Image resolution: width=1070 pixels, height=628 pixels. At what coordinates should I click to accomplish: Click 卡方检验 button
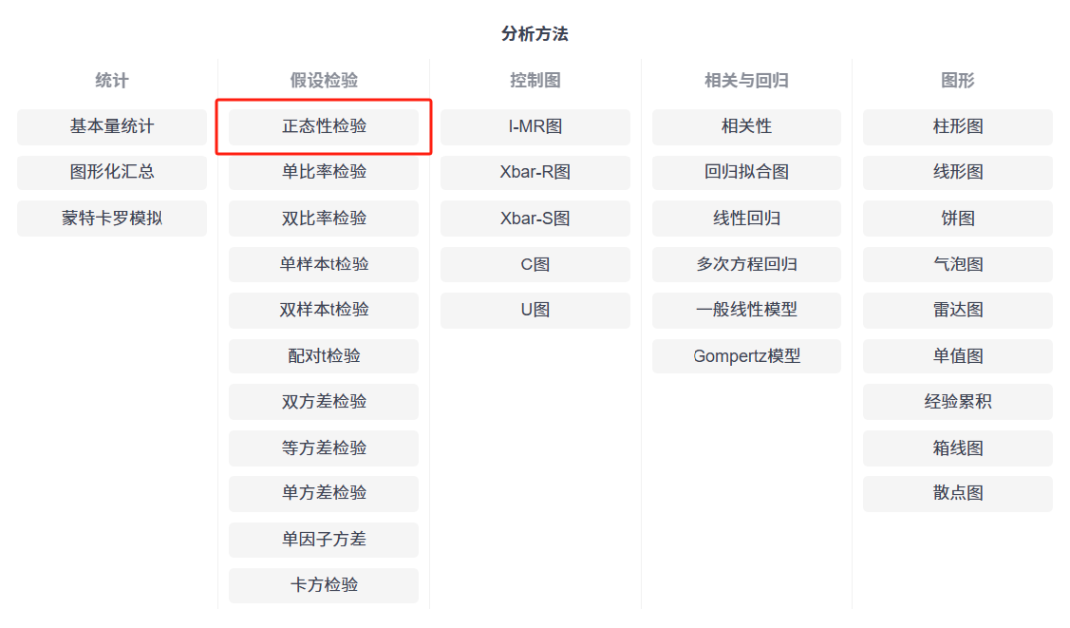(x=324, y=585)
